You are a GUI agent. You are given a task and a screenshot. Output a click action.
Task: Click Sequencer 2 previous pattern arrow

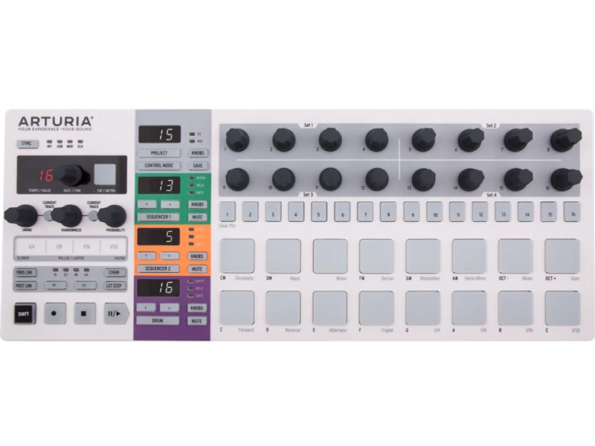pos(147,256)
